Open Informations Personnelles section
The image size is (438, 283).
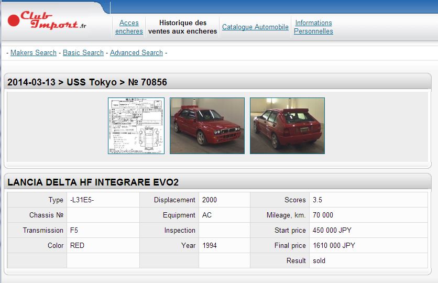tap(313, 27)
